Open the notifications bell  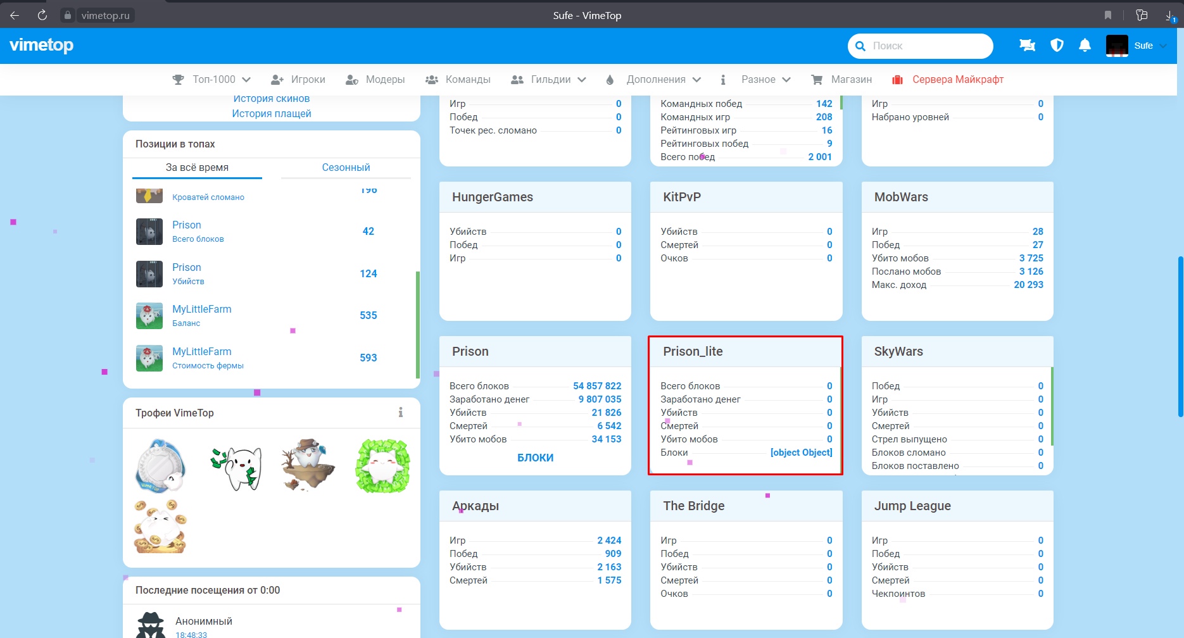click(1085, 46)
